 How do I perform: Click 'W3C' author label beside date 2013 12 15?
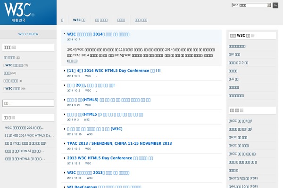(x=90, y=134)
